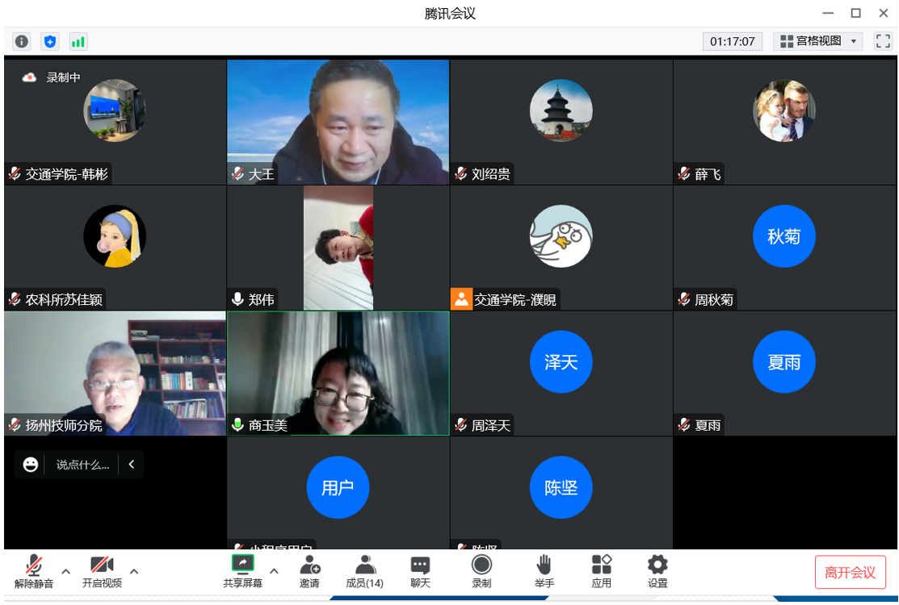Click muted mic icon beside 周泽天
Viewport: 899px width, 605px height.
tap(461, 424)
